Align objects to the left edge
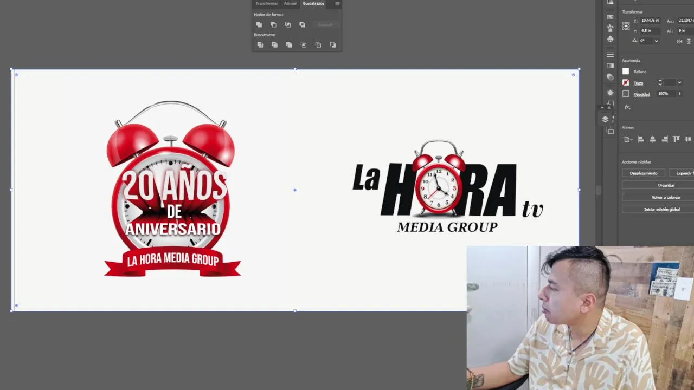Screen dimensions: 694x390 click(640, 139)
